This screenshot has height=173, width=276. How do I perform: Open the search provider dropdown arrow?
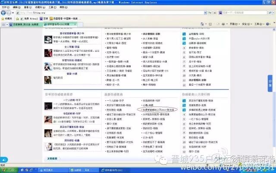[273, 13]
